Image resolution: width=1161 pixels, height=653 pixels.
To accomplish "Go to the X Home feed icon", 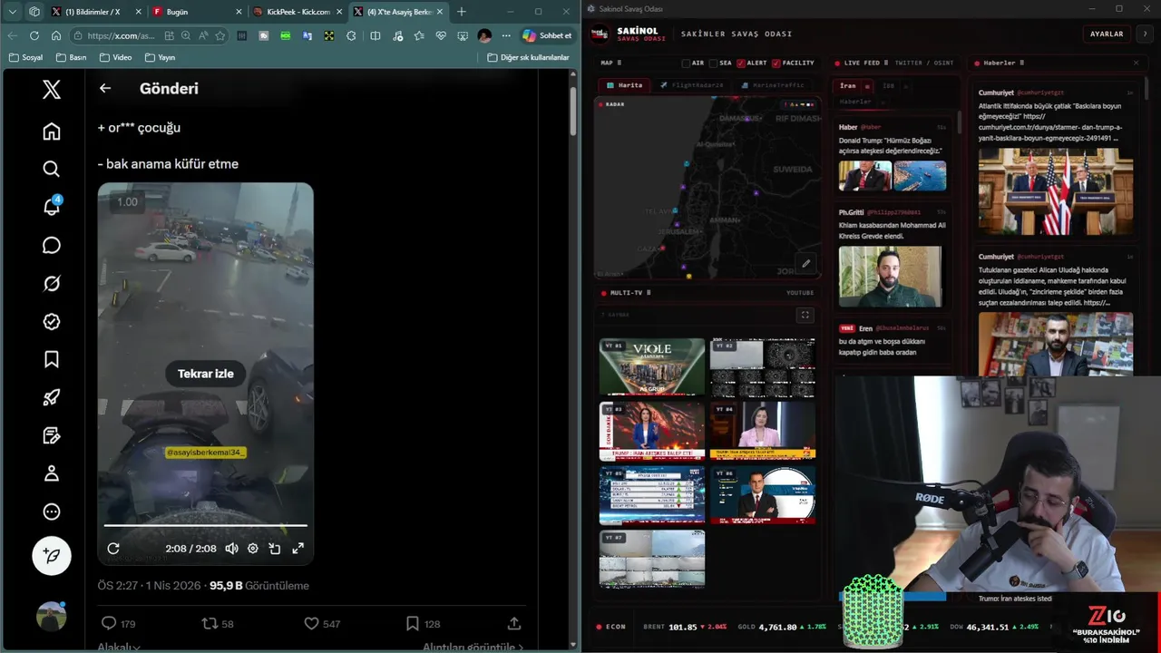I will (x=52, y=132).
